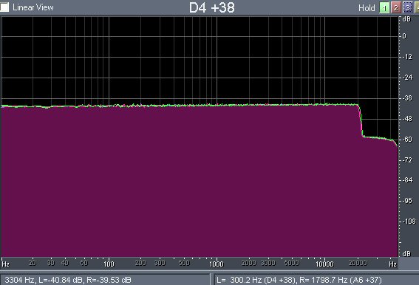Click the L= 300.2 Hz peak readout
This screenshot has width=419, height=285.
(x=299, y=280)
